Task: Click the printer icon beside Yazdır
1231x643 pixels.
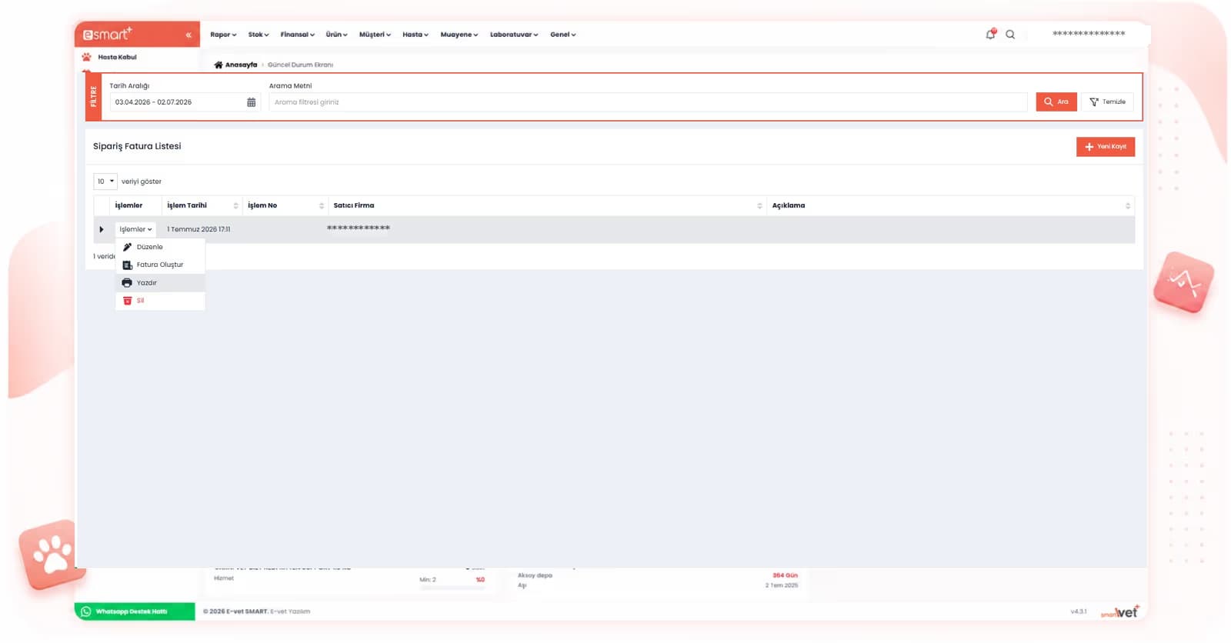Action: (127, 283)
